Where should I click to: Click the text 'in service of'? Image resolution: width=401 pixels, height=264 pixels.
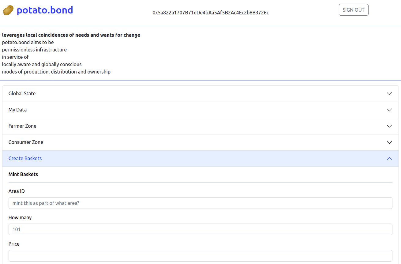[x=15, y=57]
